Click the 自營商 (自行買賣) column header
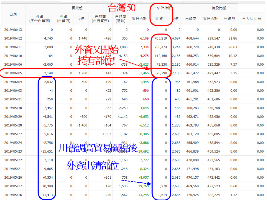 pyautogui.click(x=100, y=19)
